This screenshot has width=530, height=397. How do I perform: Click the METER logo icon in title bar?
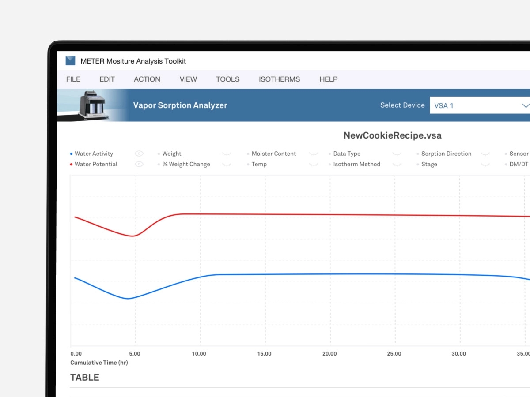coord(71,61)
